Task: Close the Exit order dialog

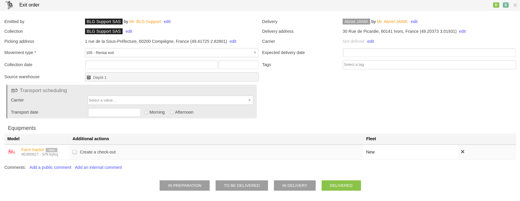Action: (515, 5)
